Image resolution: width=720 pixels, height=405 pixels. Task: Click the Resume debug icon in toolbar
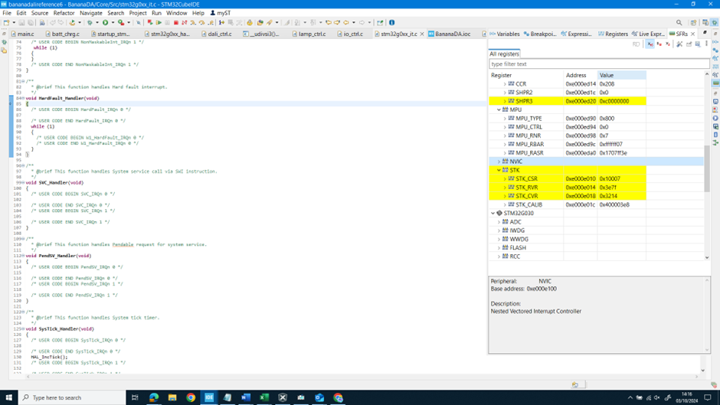click(x=159, y=23)
